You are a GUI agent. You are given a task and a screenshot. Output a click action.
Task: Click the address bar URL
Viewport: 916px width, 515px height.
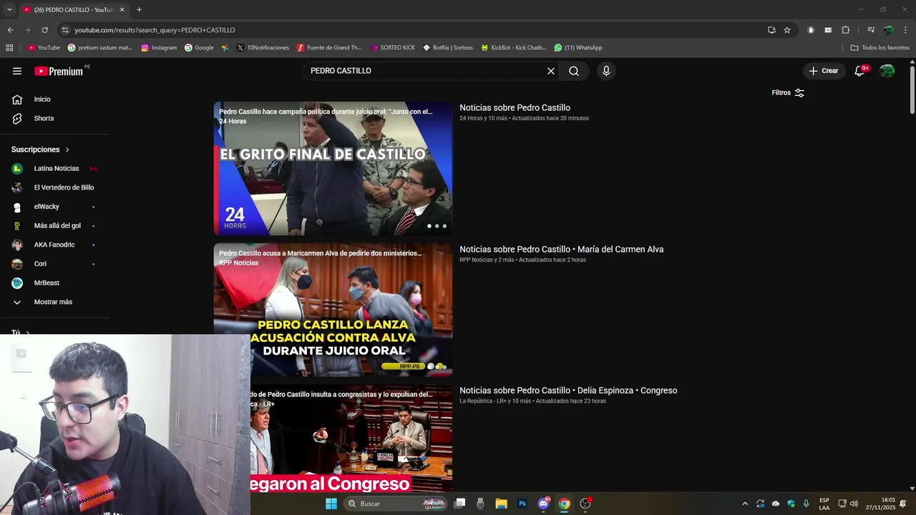155,30
